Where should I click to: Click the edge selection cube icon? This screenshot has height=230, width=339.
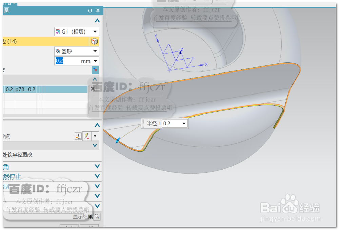[x=94, y=41]
